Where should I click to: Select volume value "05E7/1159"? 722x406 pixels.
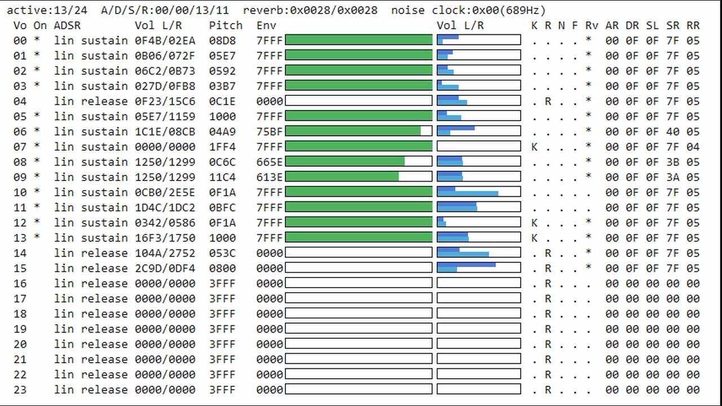(x=165, y=117)
